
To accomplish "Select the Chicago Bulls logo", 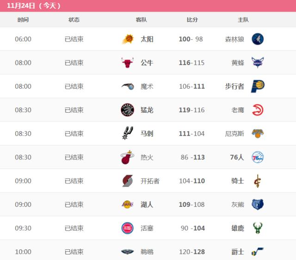I will (127, 63).
